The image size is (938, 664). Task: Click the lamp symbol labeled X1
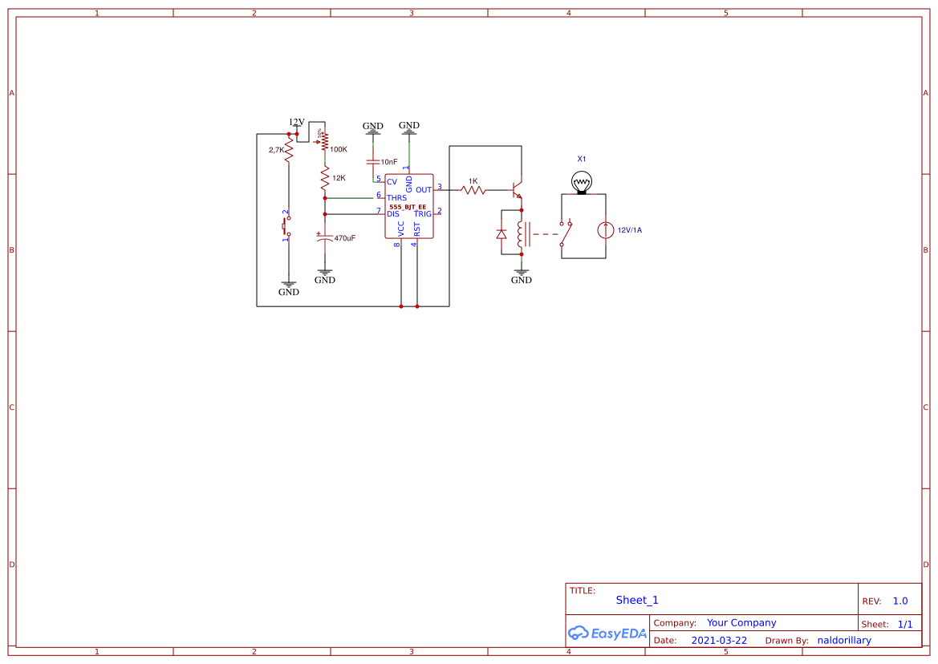(x=582, y=183)
